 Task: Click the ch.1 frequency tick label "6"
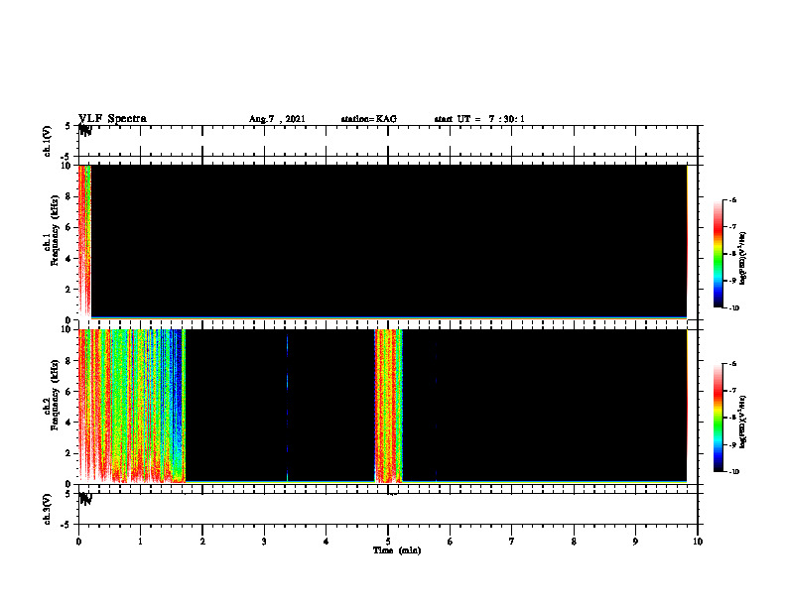point(69,227)
